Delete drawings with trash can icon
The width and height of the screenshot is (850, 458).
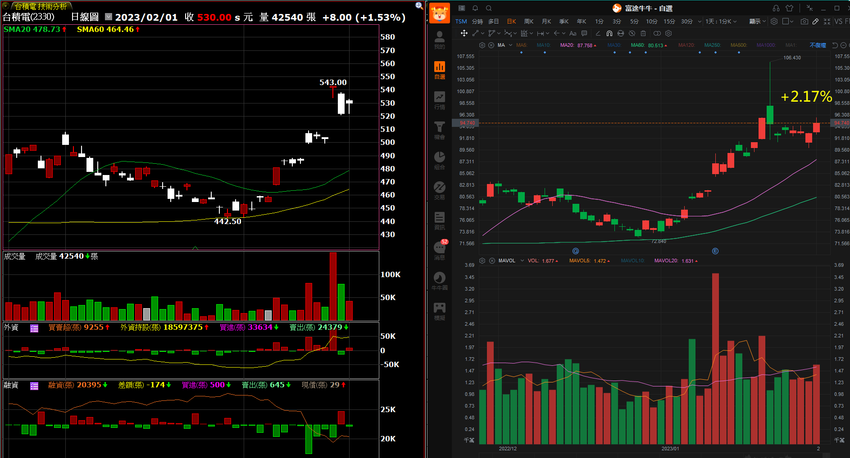643,33
